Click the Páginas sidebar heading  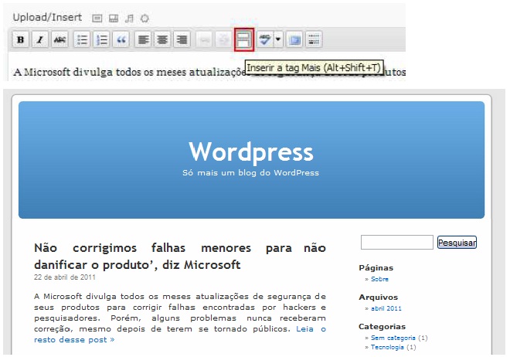376,268
